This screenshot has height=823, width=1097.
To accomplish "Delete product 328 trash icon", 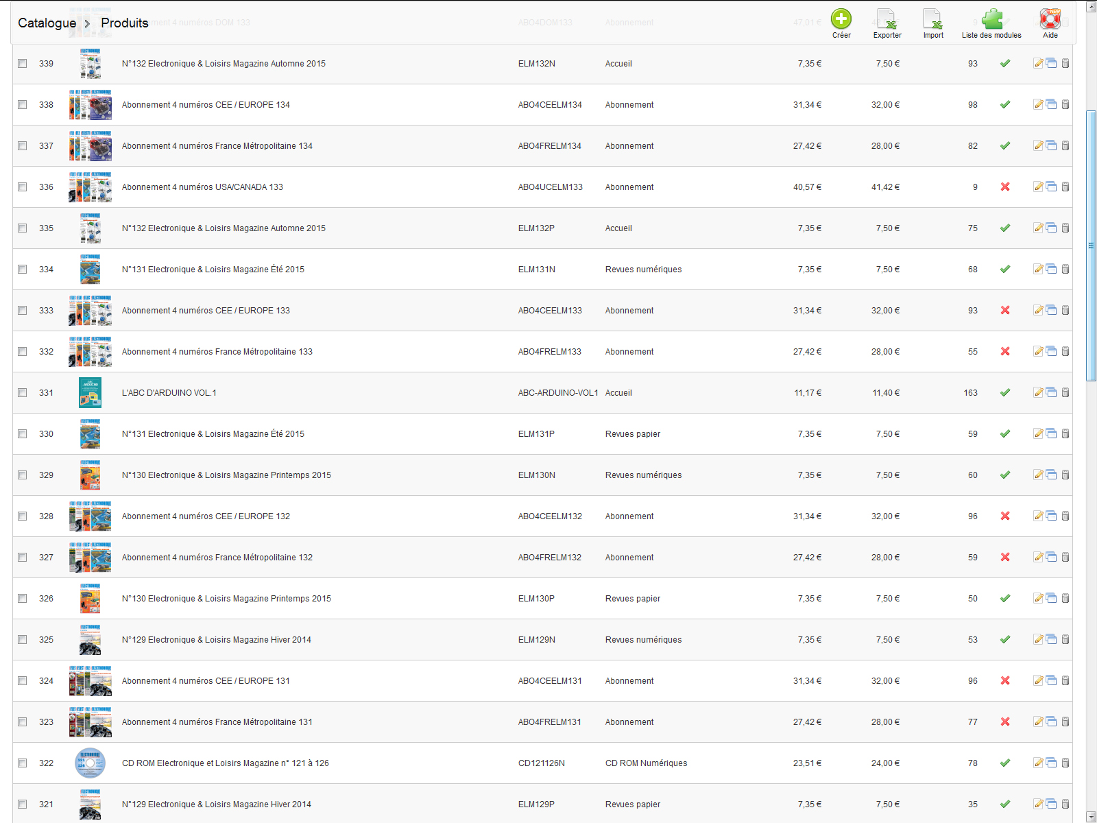I will (1065, 516).
